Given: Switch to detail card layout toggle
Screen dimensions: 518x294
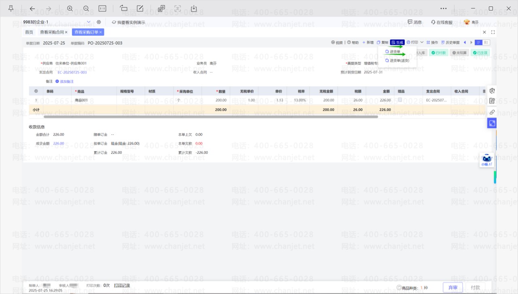Looking at the screenshot, I should [x=486, y=42].
